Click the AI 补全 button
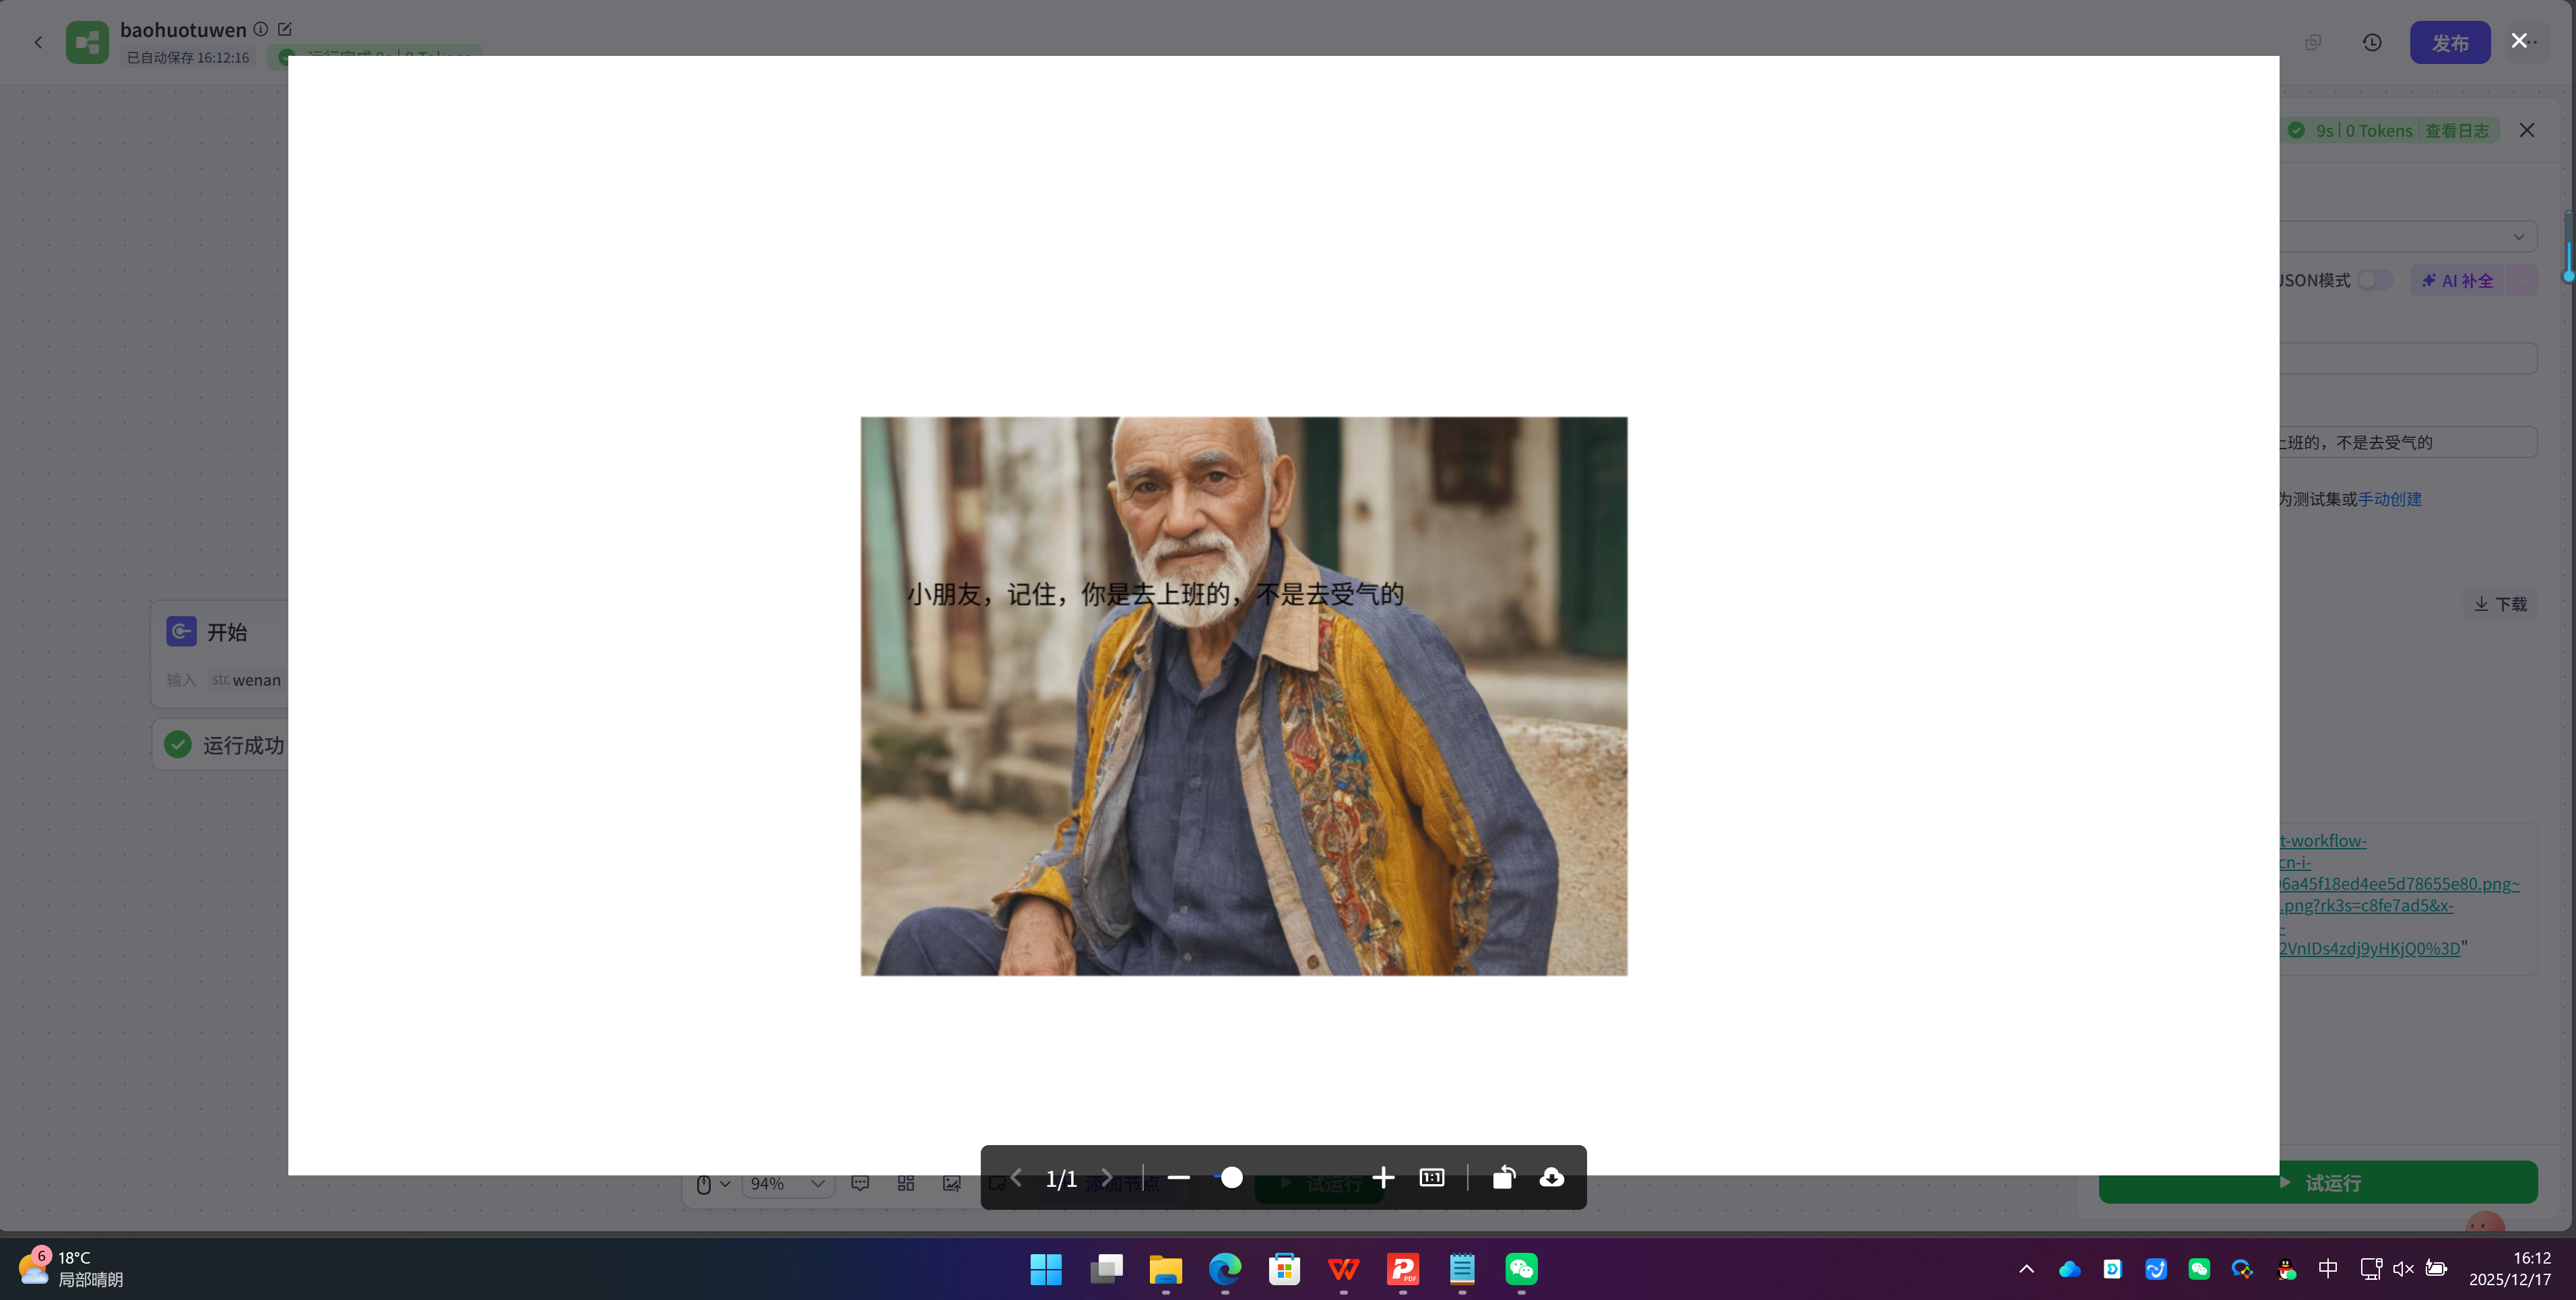This screenshot has height=1300, width=2576. click(2458, 281)
